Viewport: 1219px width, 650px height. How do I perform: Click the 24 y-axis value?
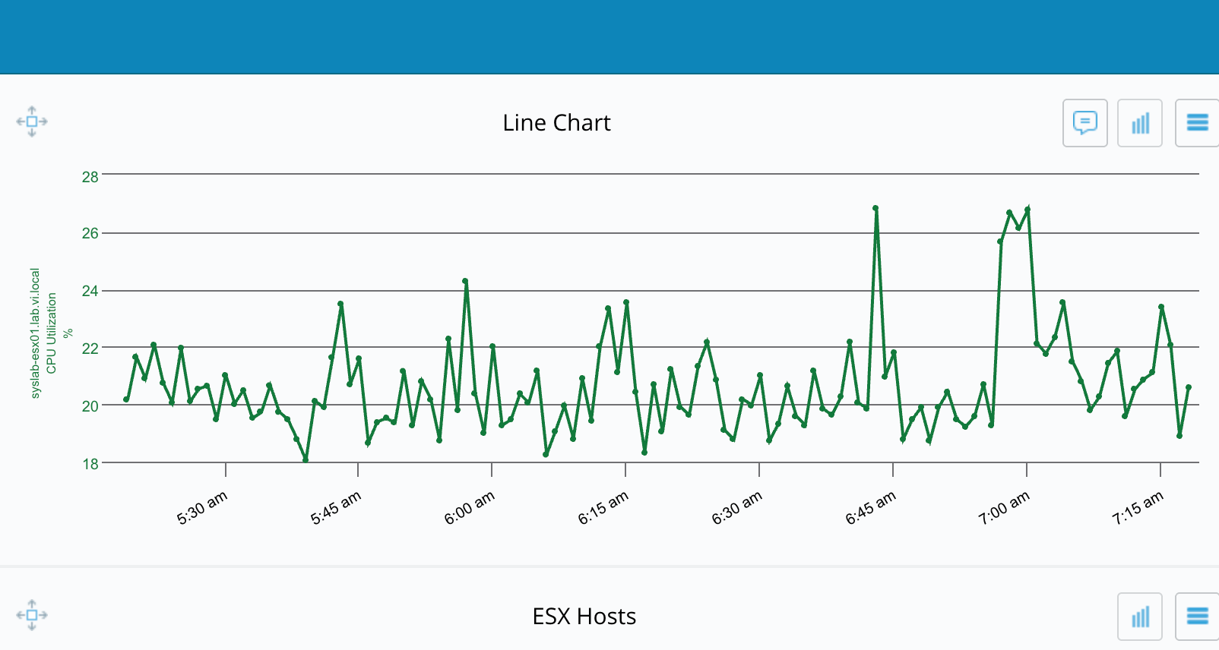[90, 291]
